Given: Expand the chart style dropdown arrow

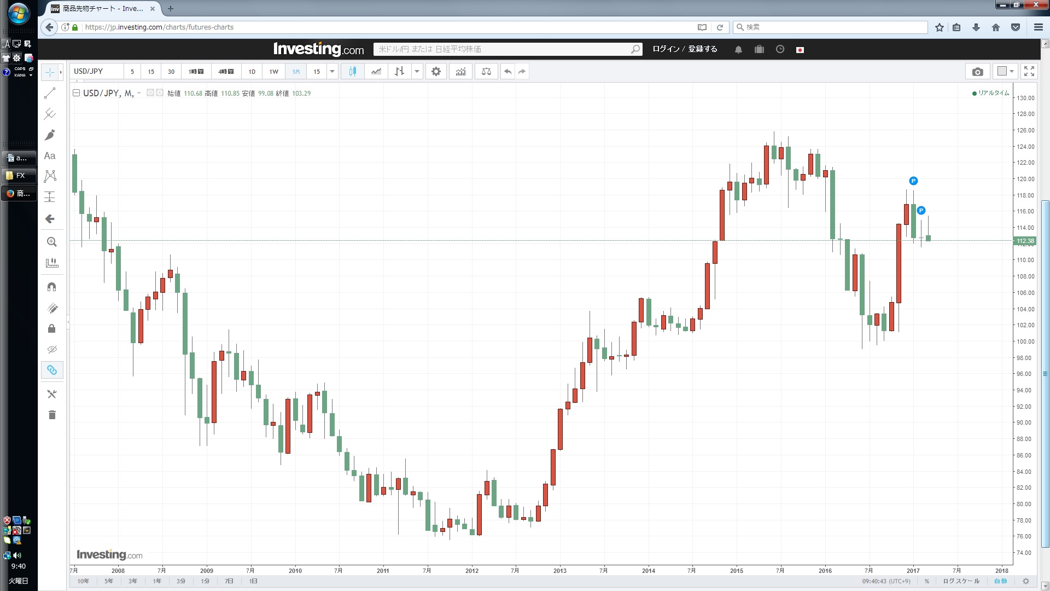Looking at the screenshot, I should tap(417, 72).
